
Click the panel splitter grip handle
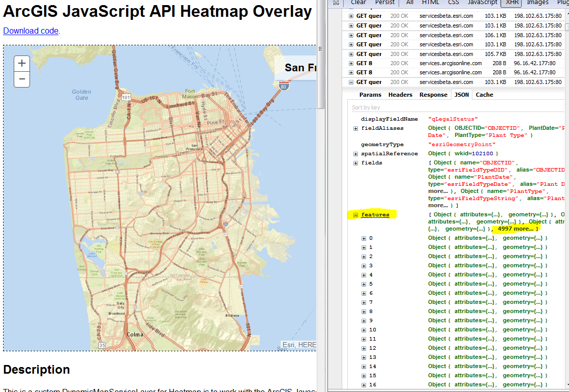tap(320, 48)
